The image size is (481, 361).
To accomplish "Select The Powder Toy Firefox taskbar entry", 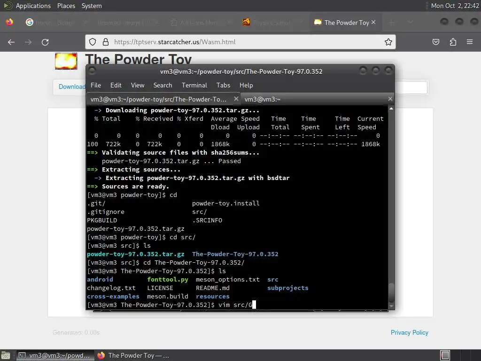I will 133,355.
